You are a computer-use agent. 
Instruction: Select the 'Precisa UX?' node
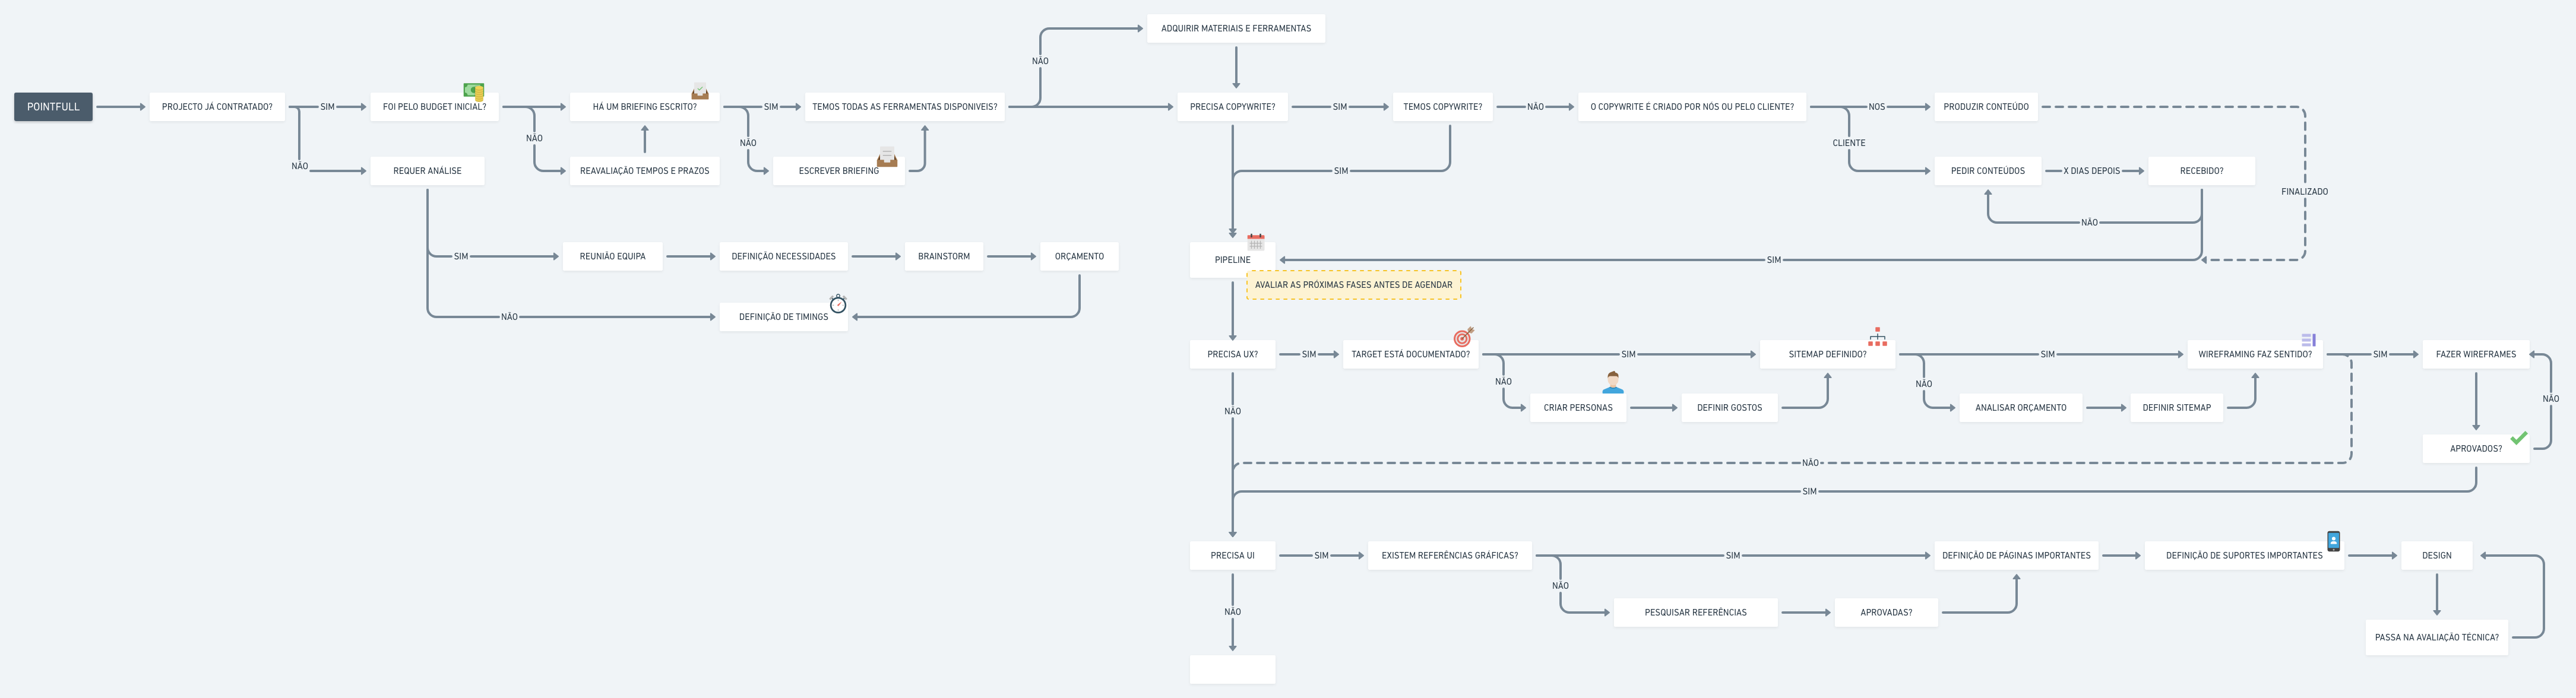[1233, 354]
